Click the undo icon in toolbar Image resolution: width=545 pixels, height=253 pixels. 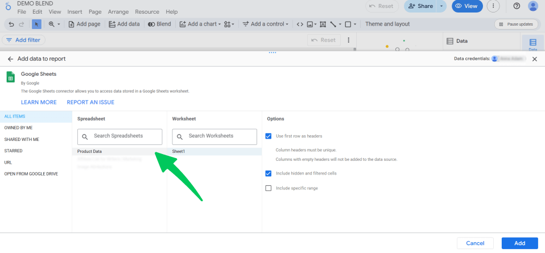11,24
